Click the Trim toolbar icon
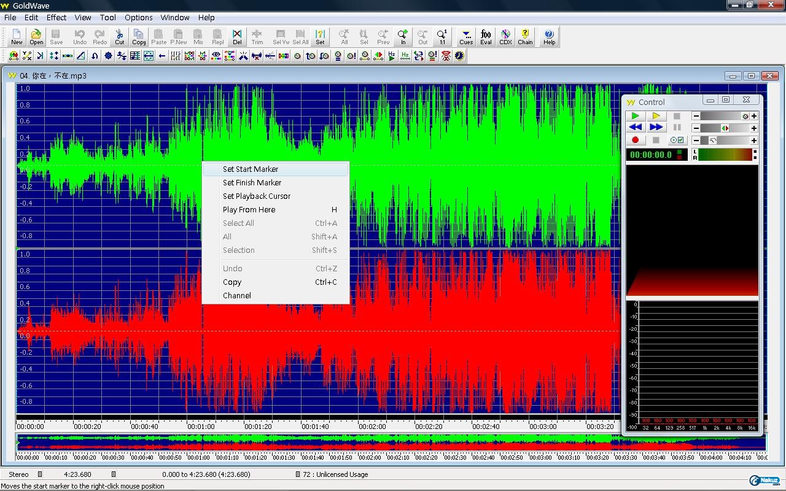The height and width of the screenshot is (491, 786). click(257, 37)
